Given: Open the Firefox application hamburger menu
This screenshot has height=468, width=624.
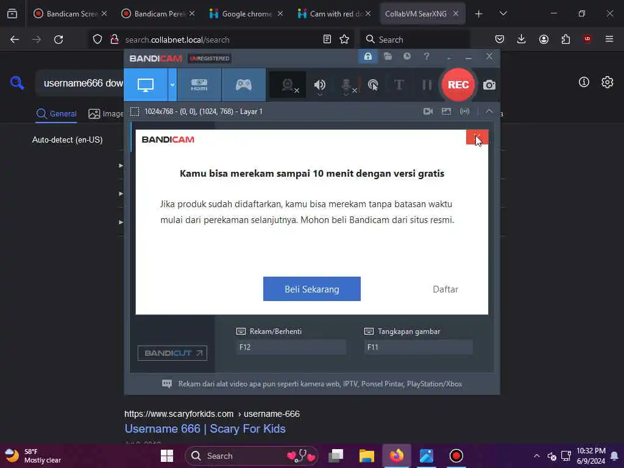Looking at the screenshot, I should [x=609, y=40].
